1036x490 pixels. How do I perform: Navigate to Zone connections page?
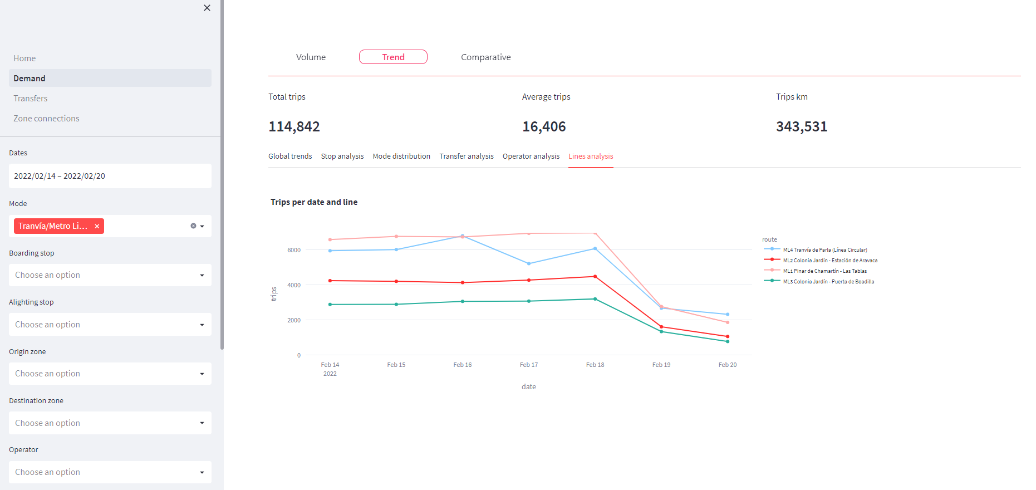pyautogui.click(x=46, y=119)
